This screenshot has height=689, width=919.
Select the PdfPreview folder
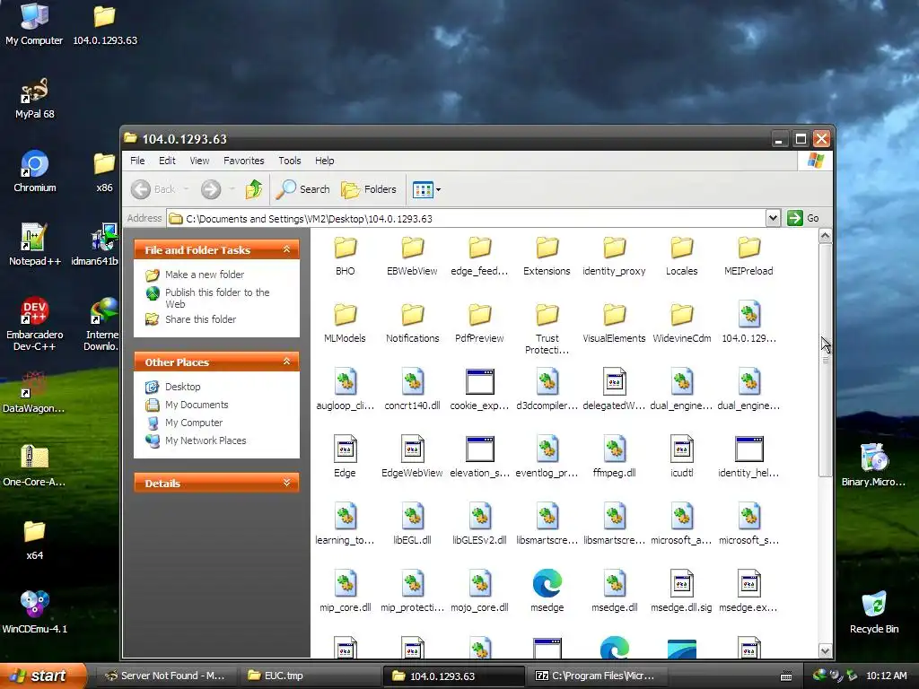(x=479, y=323)
